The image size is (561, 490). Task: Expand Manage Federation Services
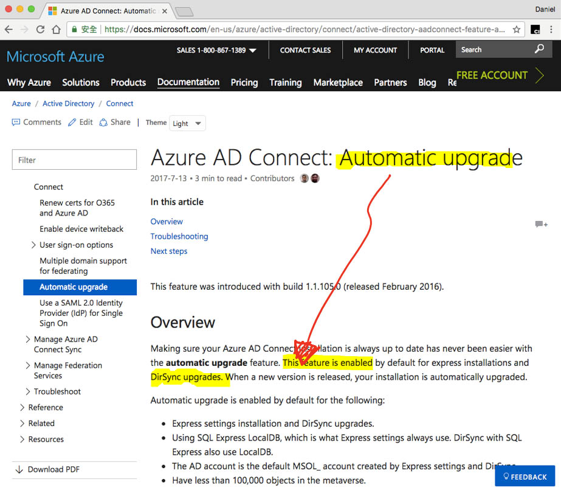(x=28, y=365)
